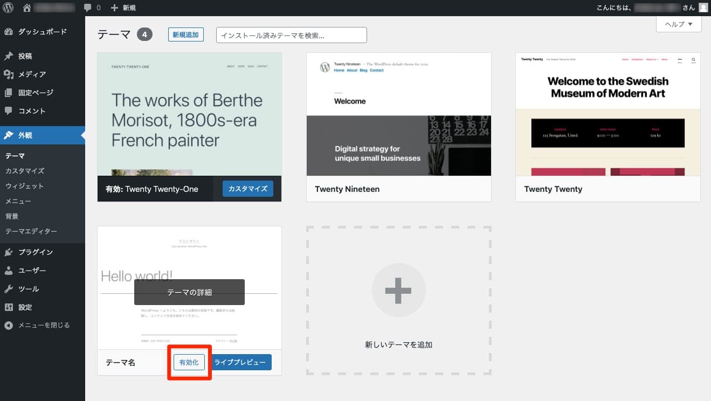Open テーマ submenu item
This screenshot has height=401, width=711.
pyautogui.click(x=15, y=156)
